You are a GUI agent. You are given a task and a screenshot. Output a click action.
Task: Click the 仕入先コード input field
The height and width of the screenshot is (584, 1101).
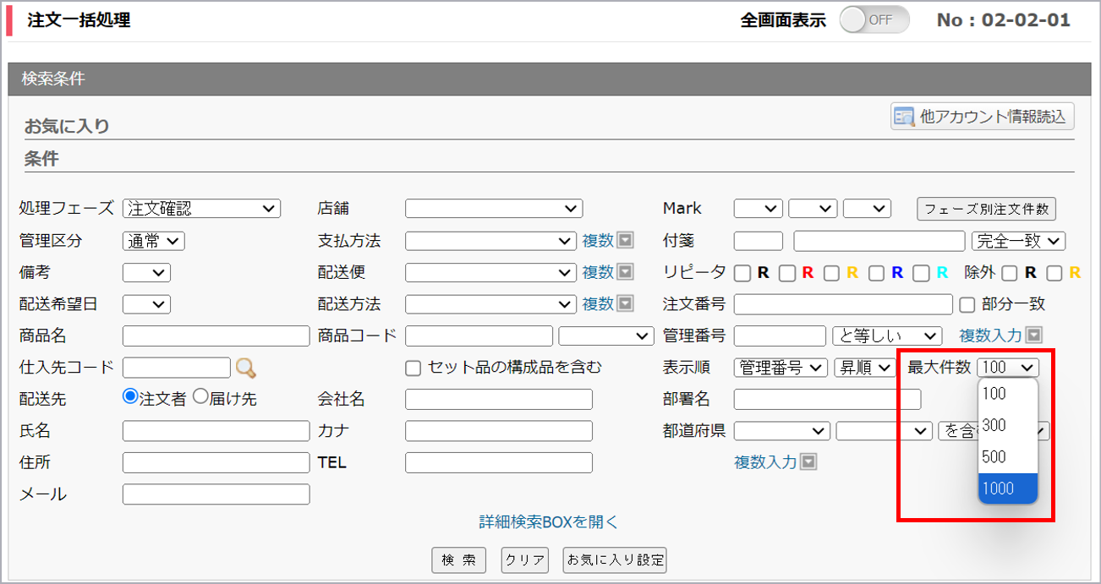click(x=177, y=368)
